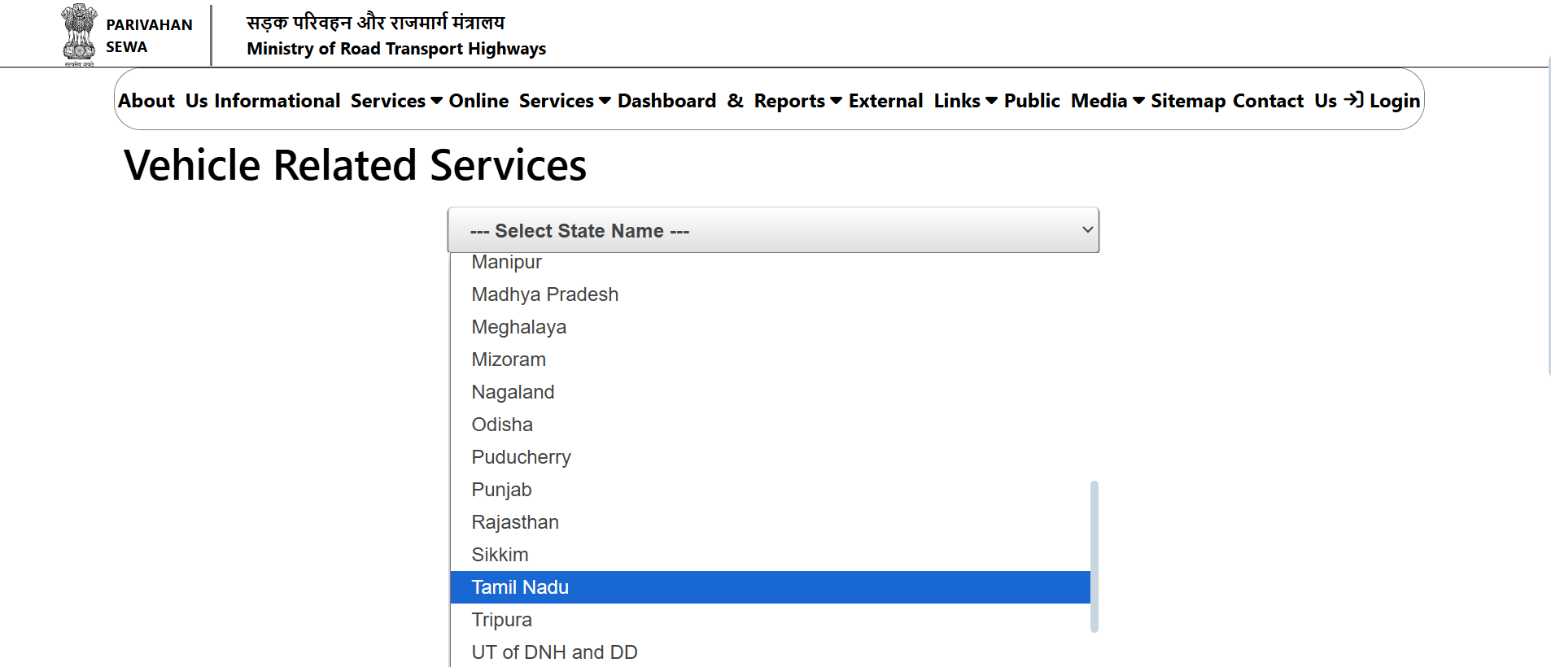Choose Sikkim option
Viewport: 1551px width, 667px height.
[x=770, y=555]
